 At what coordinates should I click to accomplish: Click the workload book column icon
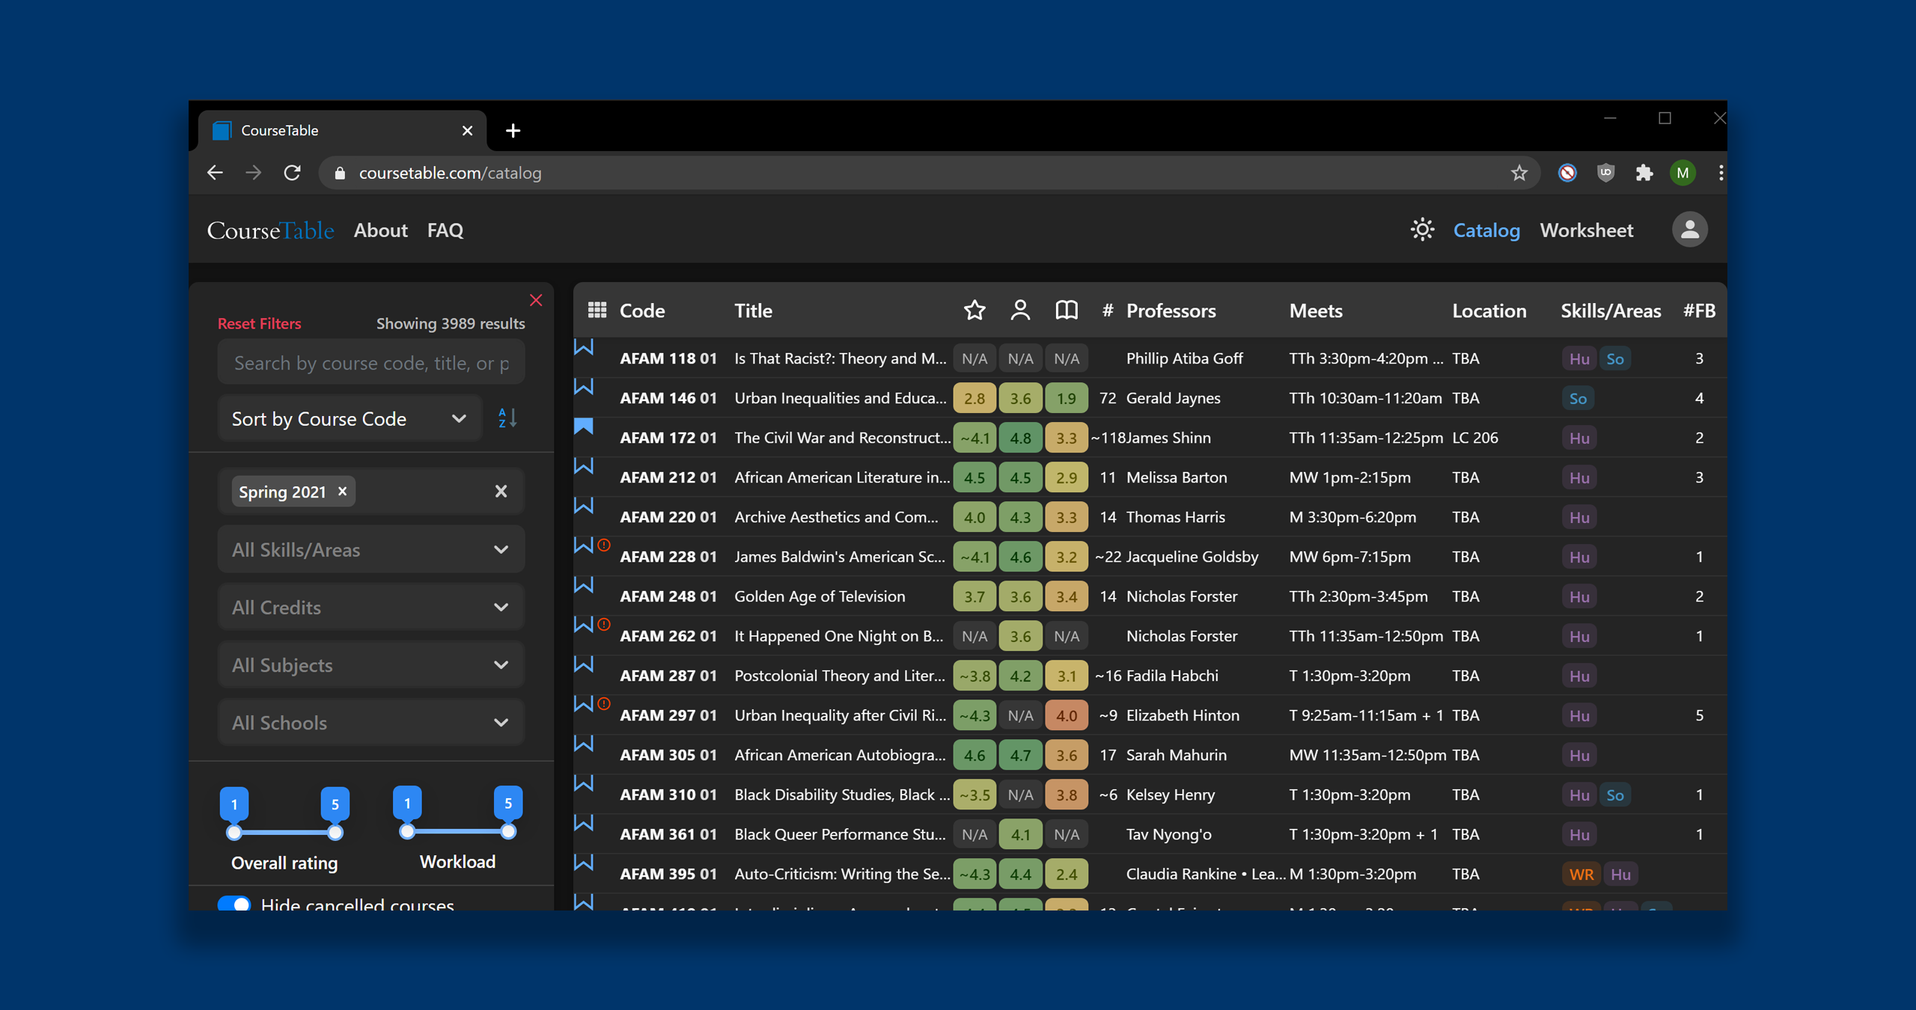1066,310
